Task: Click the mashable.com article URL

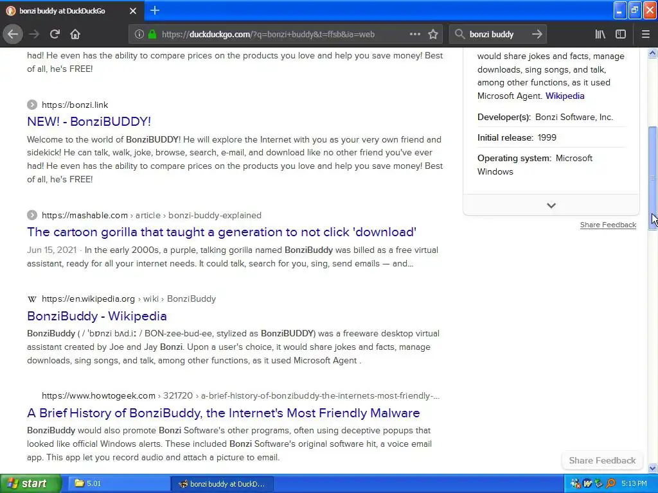Action: [x=152, y=215]
